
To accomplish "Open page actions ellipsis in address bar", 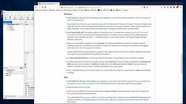I will pyautogui.click(x=142, y=7).
